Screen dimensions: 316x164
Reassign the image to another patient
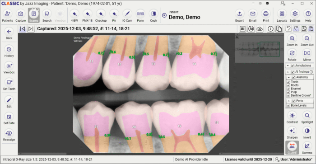coord(9,136)
